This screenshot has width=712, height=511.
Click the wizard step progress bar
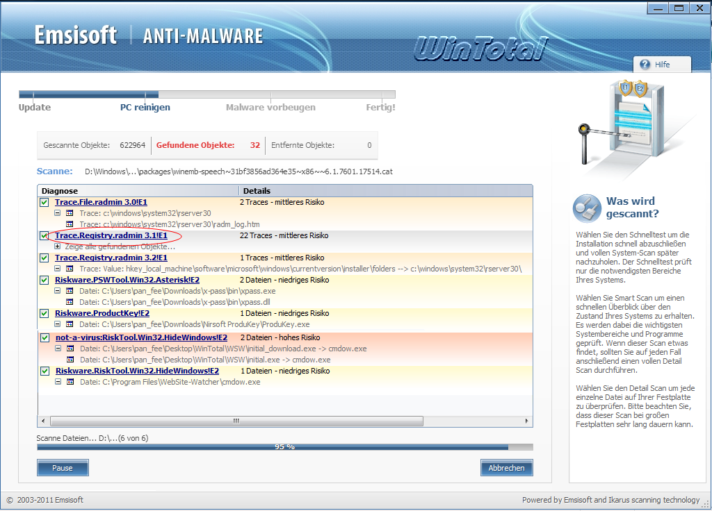(x=207, y=94)
